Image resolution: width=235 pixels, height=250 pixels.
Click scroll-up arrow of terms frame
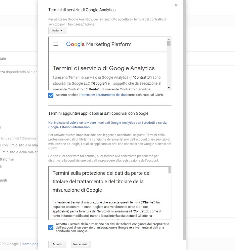(x=169, y=39)
